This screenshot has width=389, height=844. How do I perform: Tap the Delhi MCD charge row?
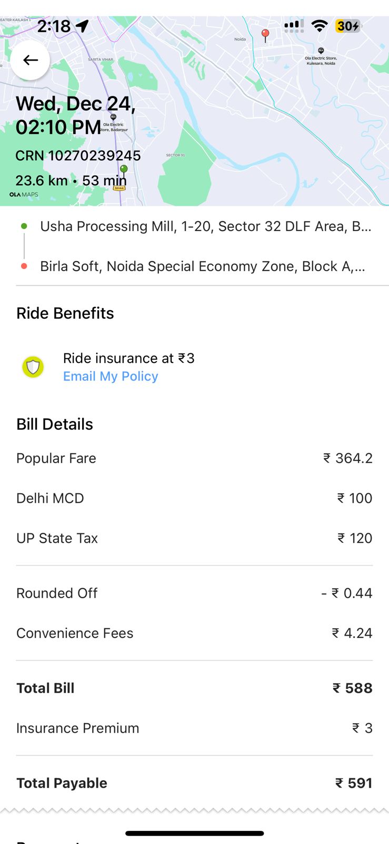(x=194, y=498)
